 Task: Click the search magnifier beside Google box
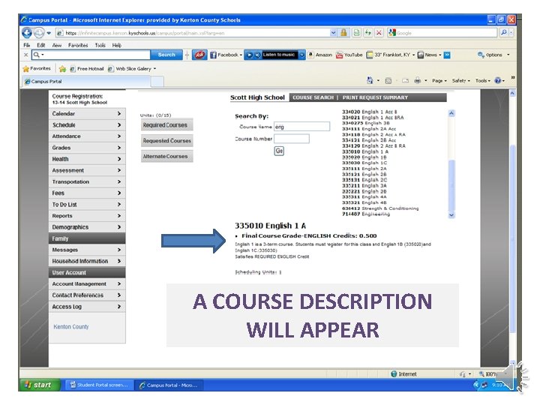pos(503,33)
